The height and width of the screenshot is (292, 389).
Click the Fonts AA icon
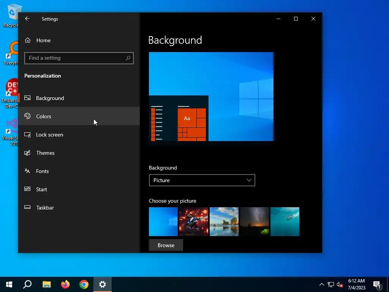tap(27, 171)
